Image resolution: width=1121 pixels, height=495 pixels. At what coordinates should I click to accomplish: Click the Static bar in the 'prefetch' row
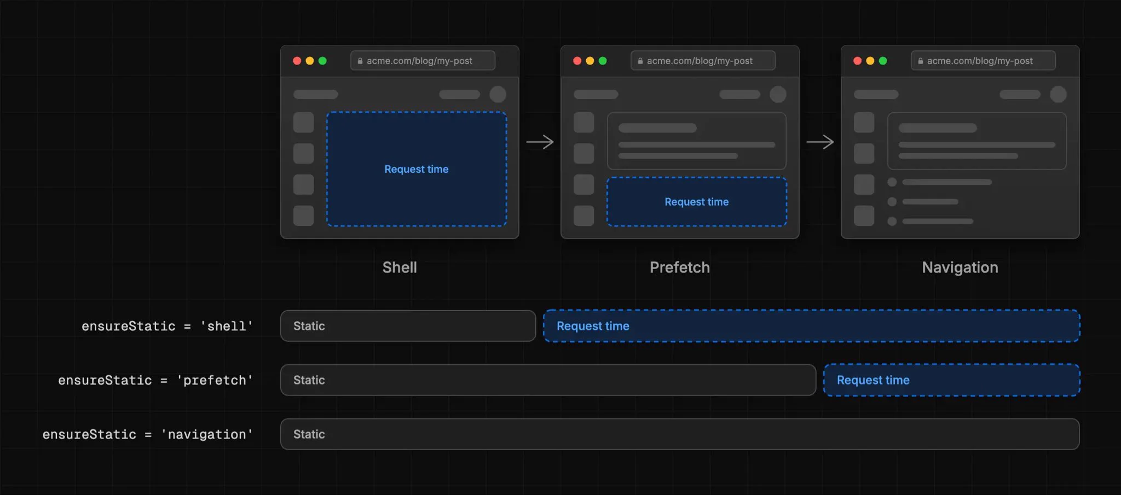tap(548, 380)
